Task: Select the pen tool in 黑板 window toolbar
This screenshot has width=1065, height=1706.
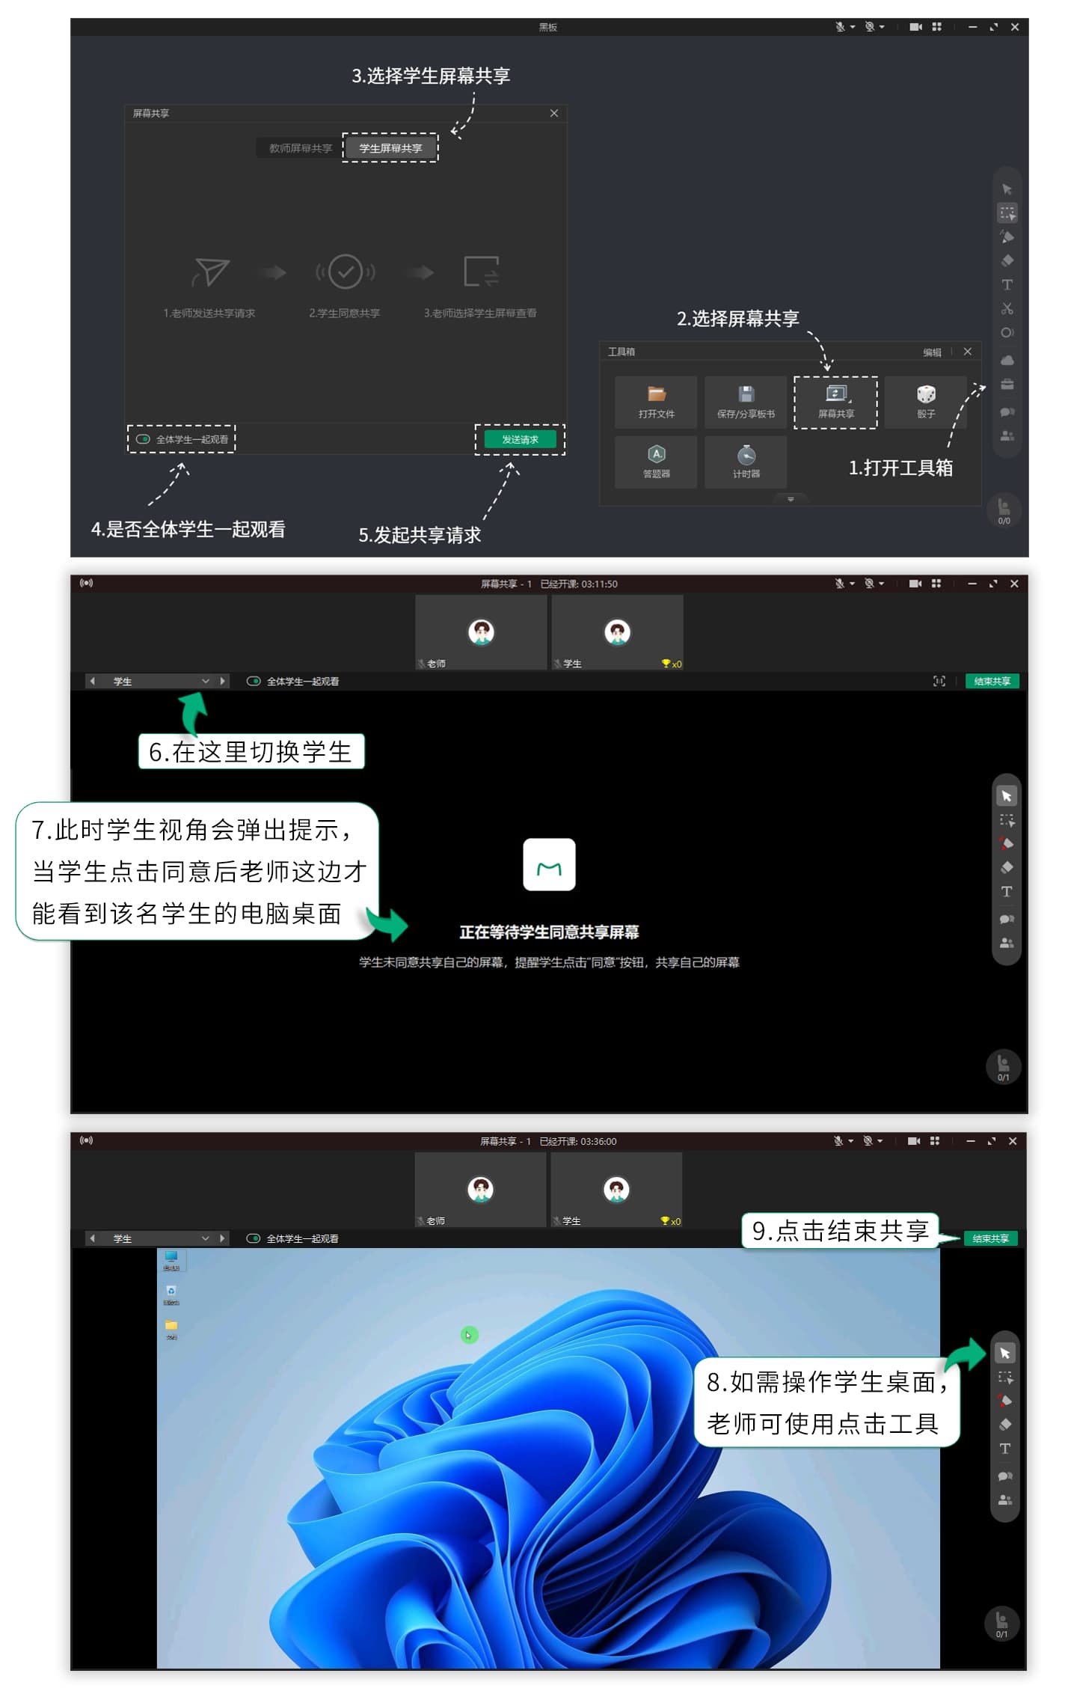Action: click(1007, 237)
